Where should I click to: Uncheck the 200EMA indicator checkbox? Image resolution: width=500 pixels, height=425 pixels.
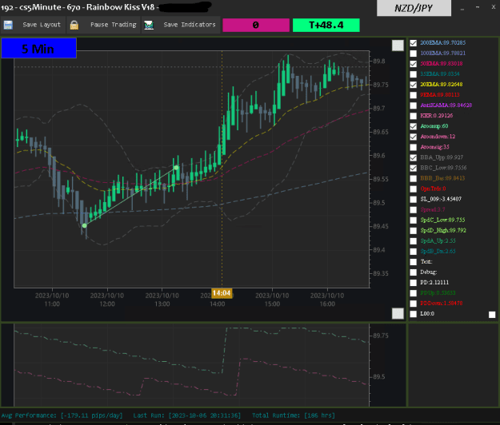point(414,43)
